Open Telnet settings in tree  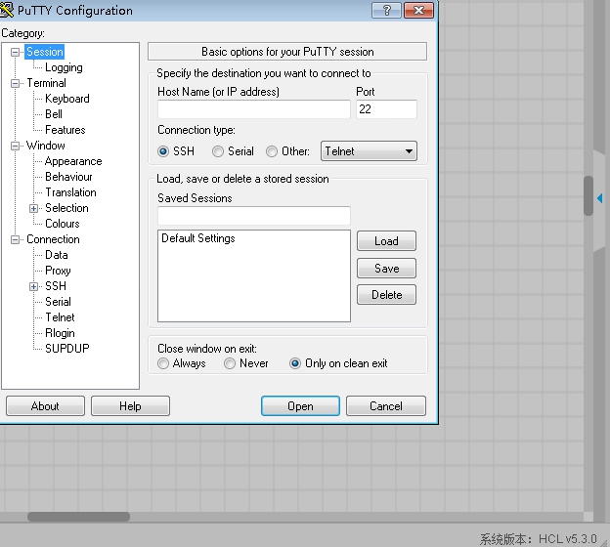tap(60, 317)
